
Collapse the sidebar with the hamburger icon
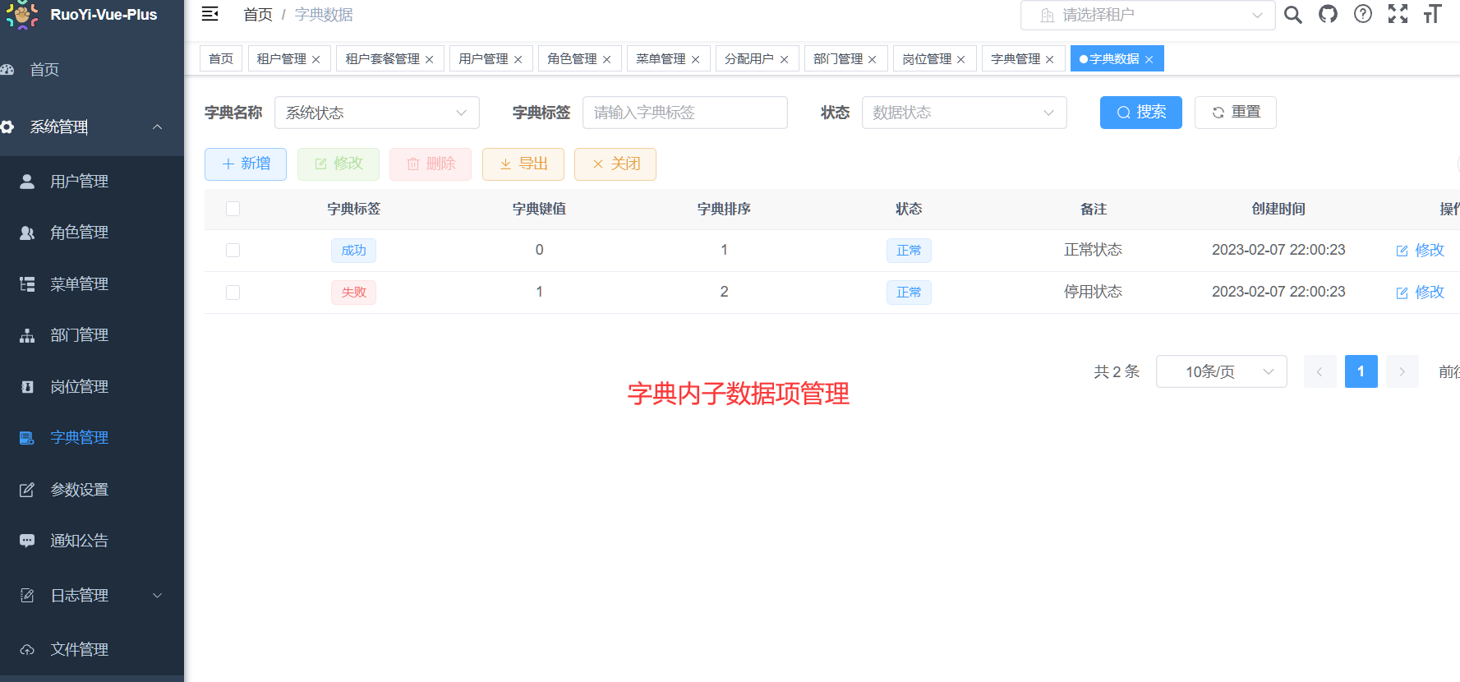pos(210,14)
